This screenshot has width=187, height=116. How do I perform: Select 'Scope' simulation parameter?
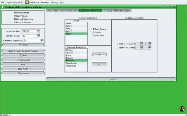click(76, 56)
